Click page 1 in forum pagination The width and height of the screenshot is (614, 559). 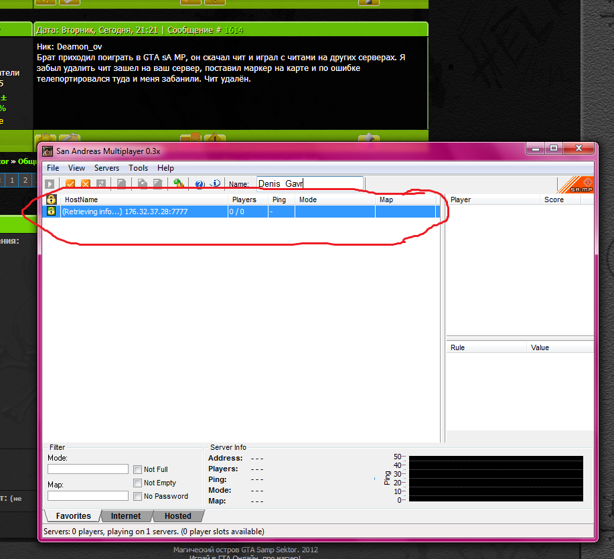click(12, 180)
